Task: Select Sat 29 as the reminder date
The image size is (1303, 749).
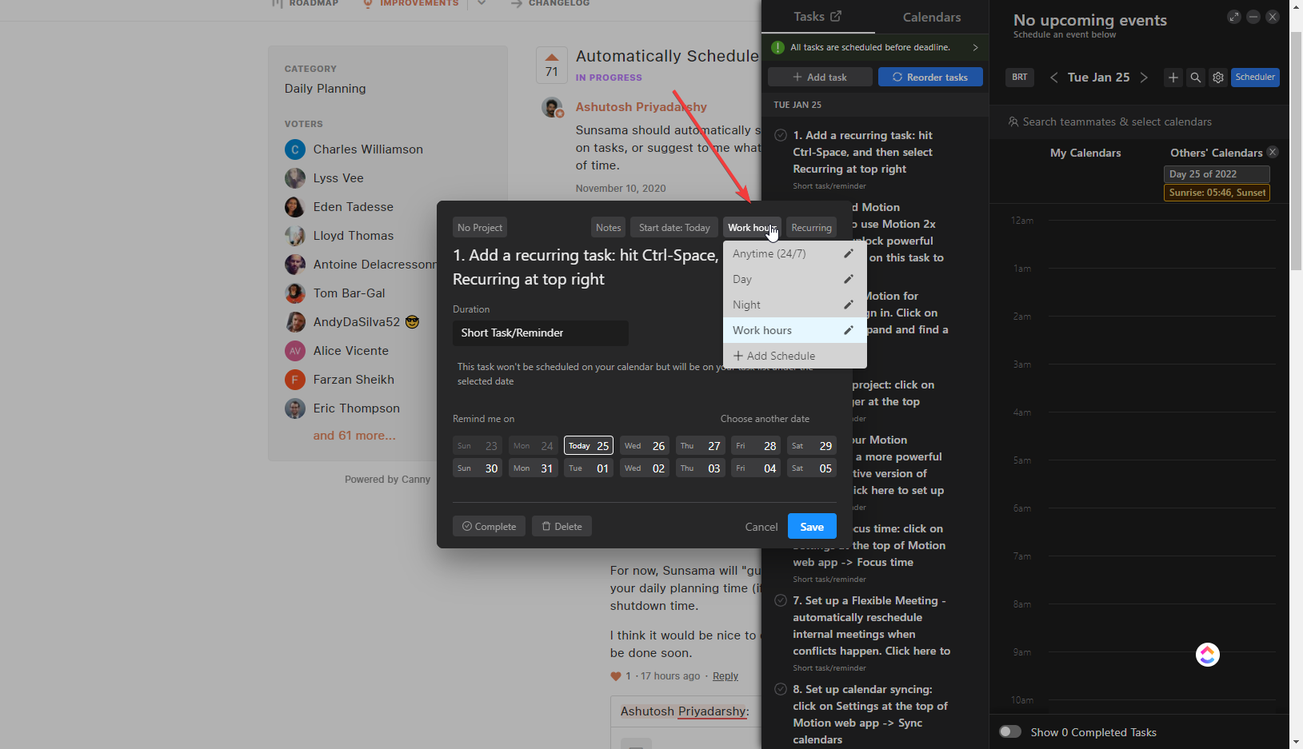Action: [812, 445]
